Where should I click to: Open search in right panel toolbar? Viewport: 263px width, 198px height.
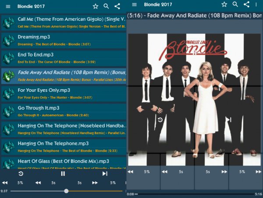[235, 4]
